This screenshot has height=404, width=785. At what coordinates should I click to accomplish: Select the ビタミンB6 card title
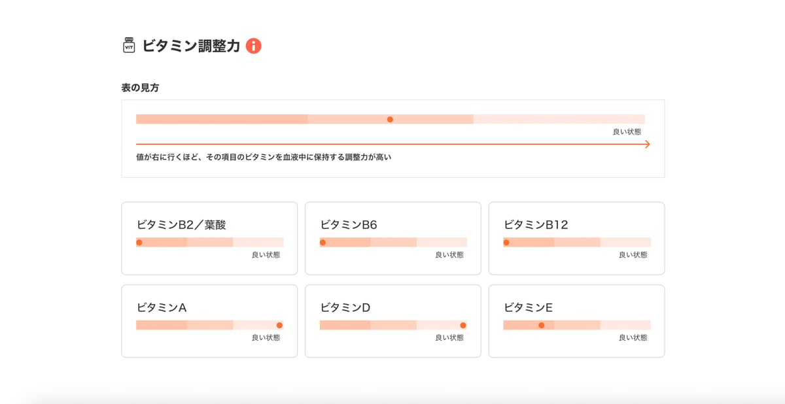349,225
